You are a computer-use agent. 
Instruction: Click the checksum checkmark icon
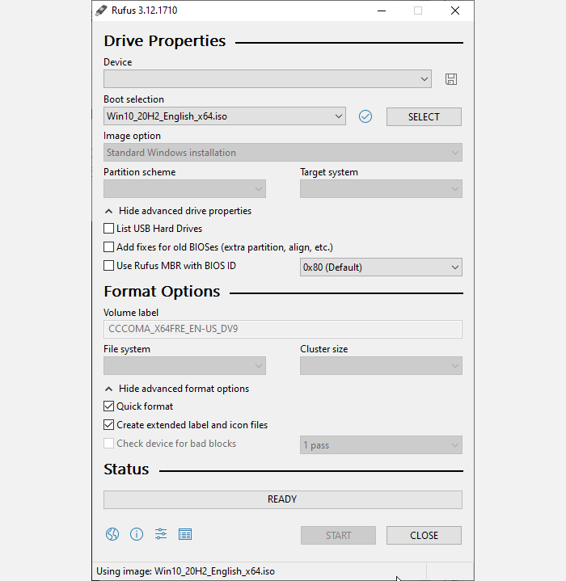(365, 116)
